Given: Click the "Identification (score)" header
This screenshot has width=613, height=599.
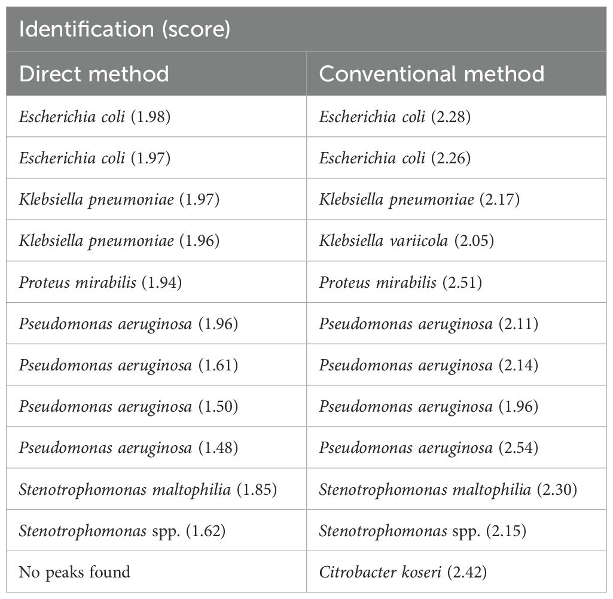Looking at the screenshot, I should tap(125, 30).
